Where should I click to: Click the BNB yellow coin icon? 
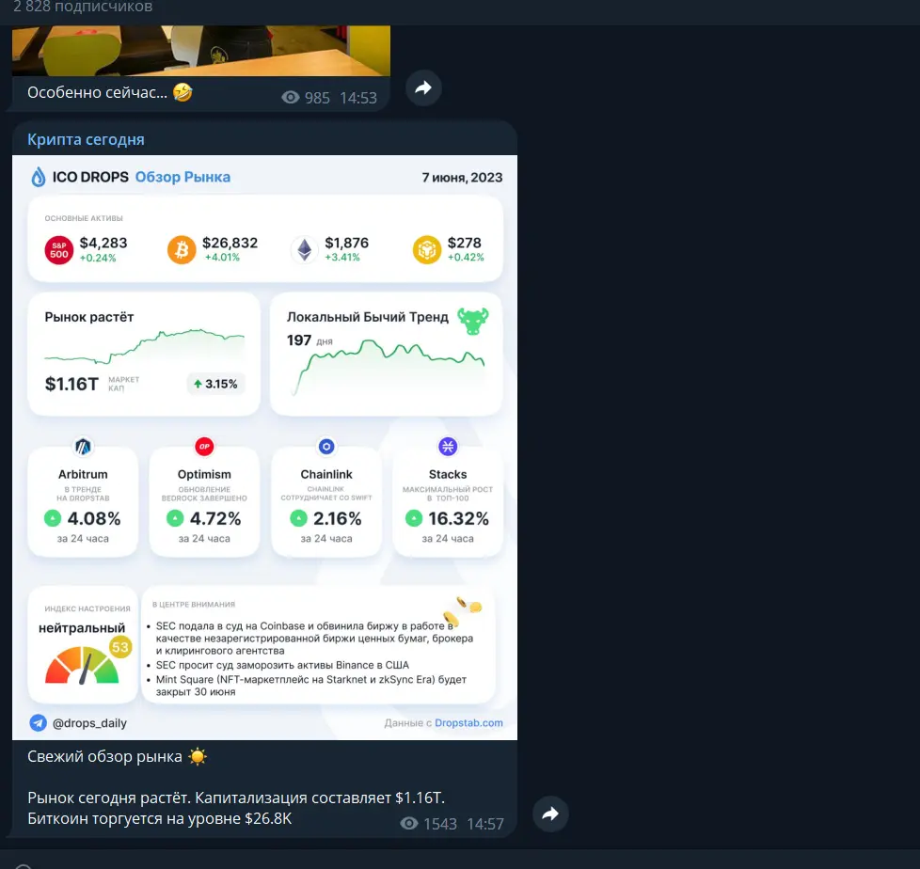426,250
